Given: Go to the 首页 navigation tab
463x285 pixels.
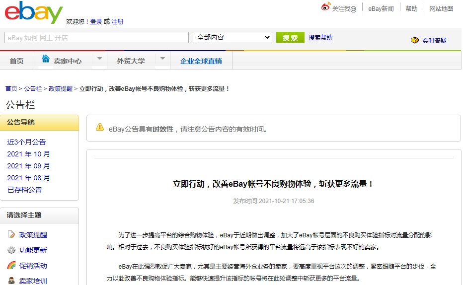Looking at the screenshot, I should 16,61.
